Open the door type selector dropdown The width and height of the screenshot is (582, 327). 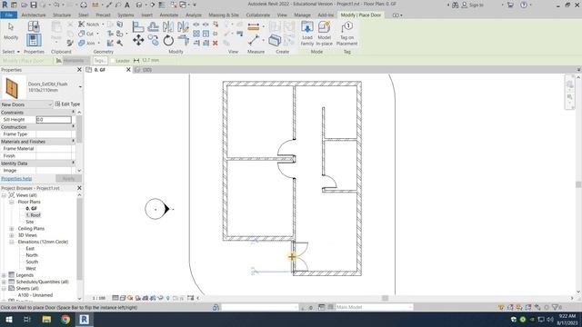(x=80, y=87)
